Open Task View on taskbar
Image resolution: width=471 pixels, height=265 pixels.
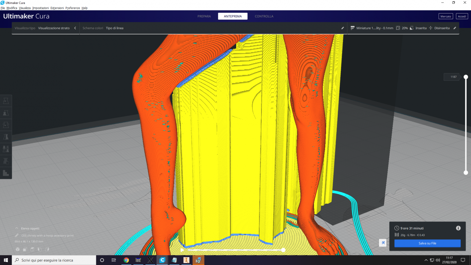coord(114,260)
